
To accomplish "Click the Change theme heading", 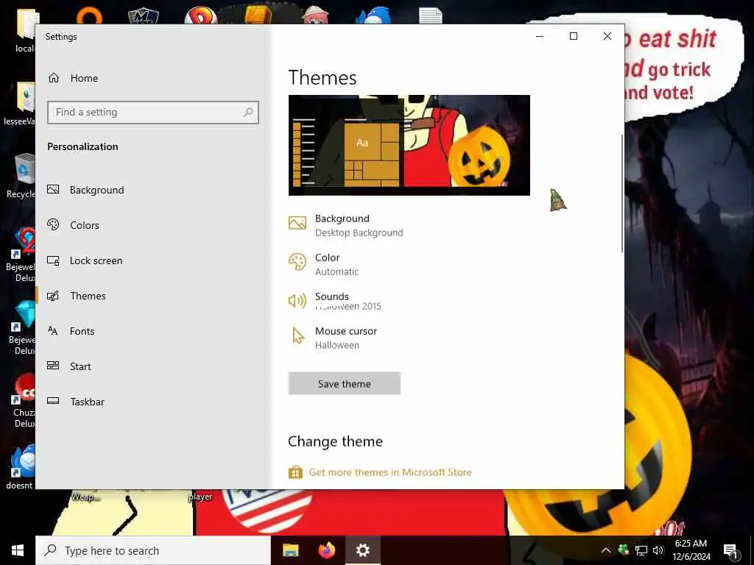I will (x=335, y=441).
